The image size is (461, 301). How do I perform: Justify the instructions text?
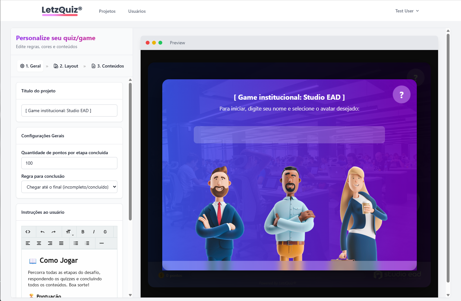(61, 243)
